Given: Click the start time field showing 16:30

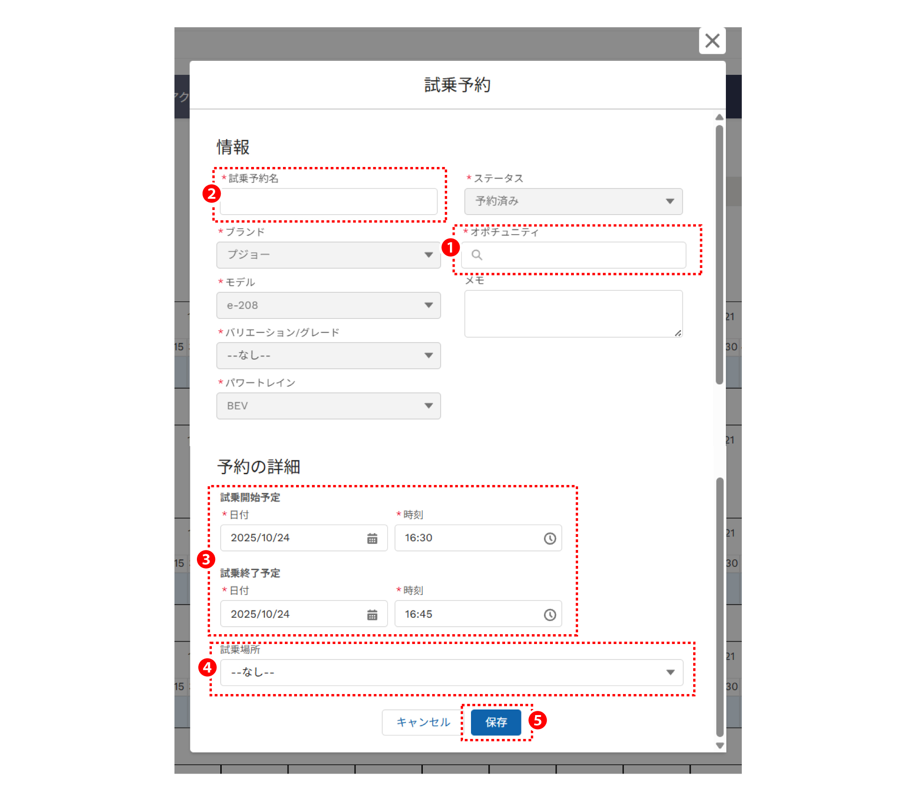Looking at the screenshot, I should (x=468, y=538).
